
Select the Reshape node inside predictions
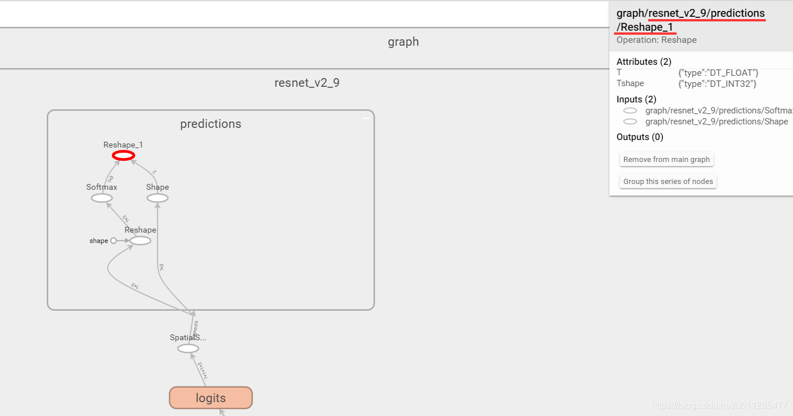(140, 240)
